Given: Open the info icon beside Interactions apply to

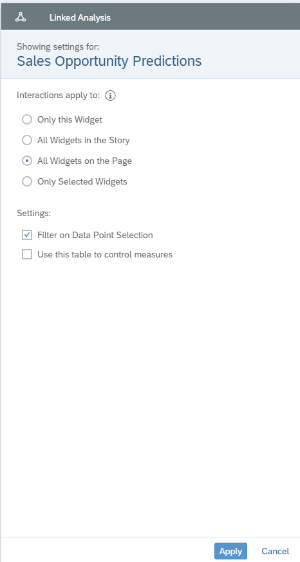Looking at the screenshot, I should click(111, 95).
